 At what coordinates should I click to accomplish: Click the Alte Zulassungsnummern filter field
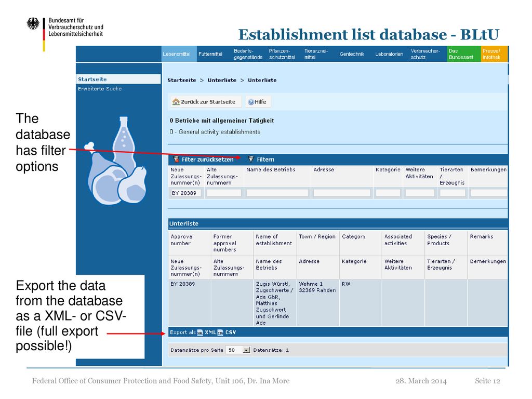224,193
